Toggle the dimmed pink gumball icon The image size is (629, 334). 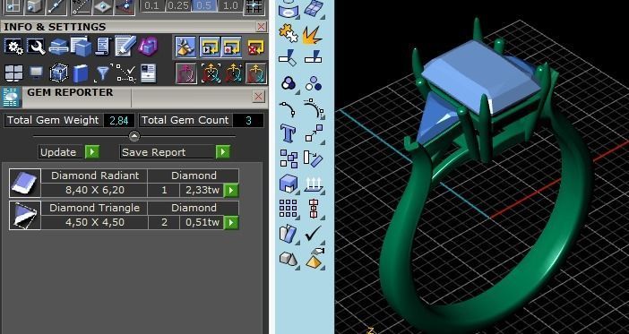pyautogui.click(x=186, y=73)
